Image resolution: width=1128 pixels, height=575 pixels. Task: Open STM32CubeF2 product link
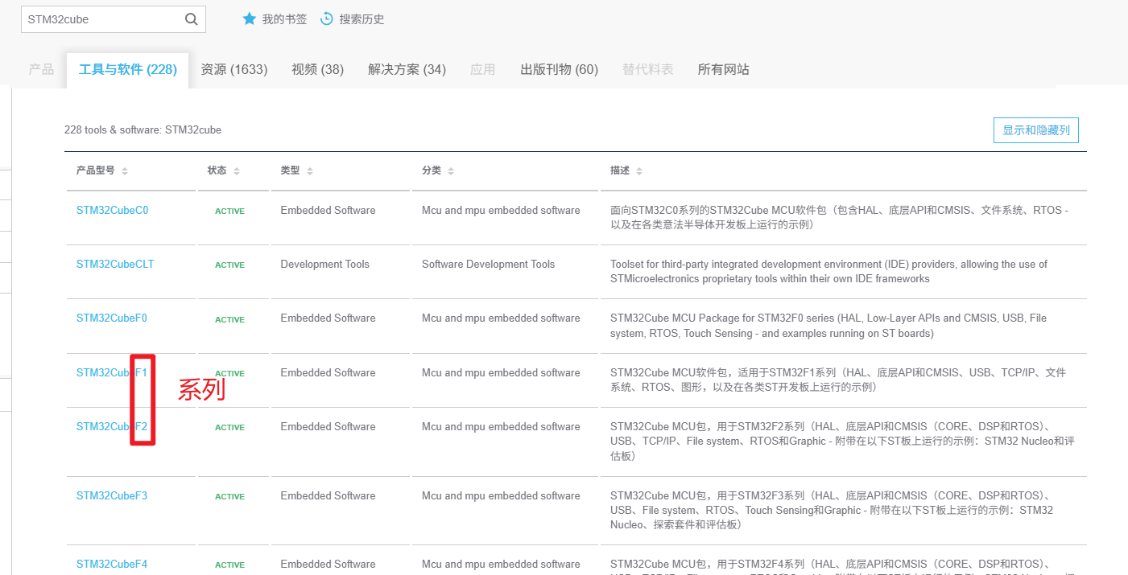coord(112,427)
